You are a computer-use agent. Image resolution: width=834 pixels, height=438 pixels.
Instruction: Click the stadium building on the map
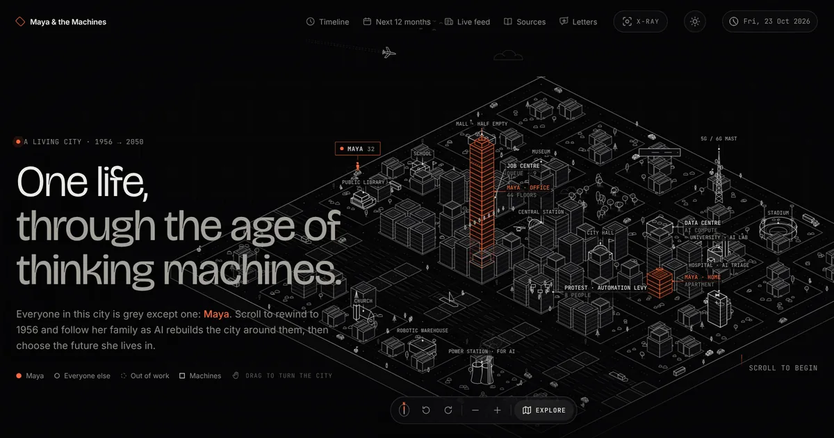coord(778,229)
